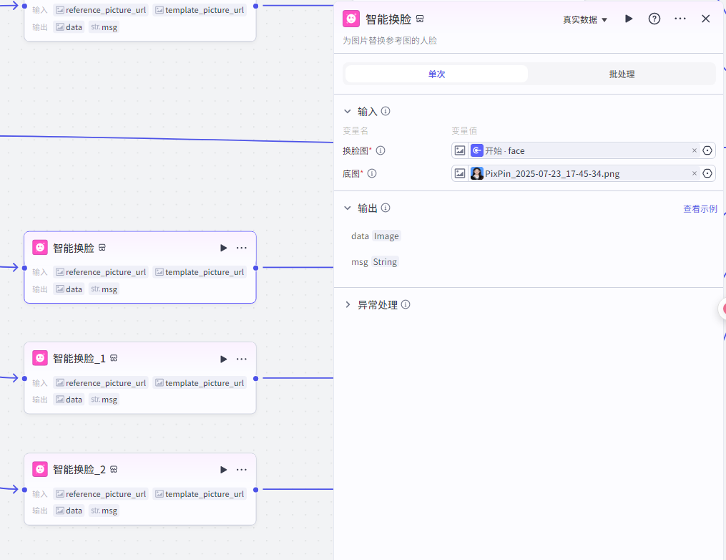Click info icon next to 换脸图 label

click(381, 150)
